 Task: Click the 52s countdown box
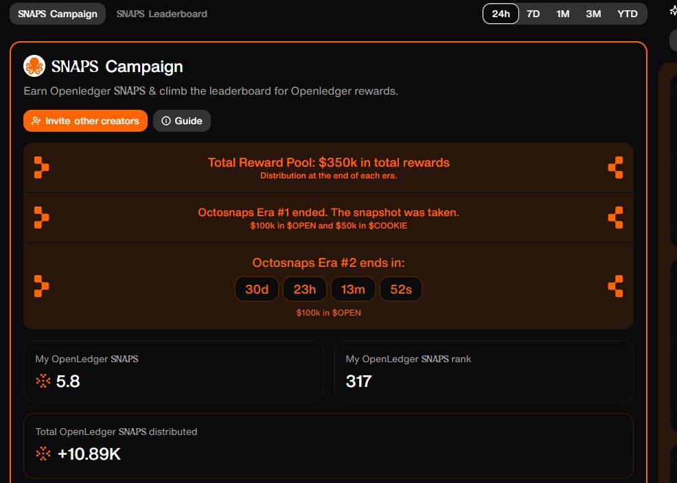coord(401,289)
